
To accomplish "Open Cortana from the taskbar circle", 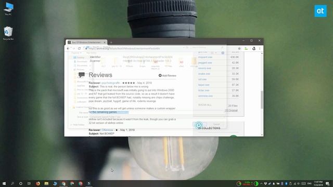I will pos(21,183).
